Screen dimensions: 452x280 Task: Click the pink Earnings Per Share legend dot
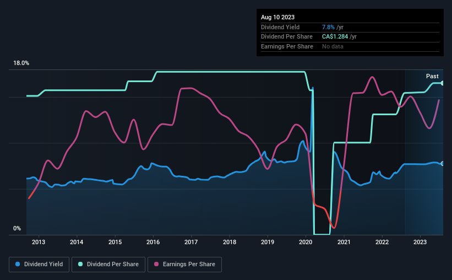click(156, 264)
